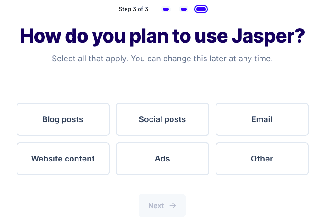The height and width of the screenshot is (220, 327).
Task: Click the "How do you plan to use Jasper?" heading
Action: click(162, 36)
